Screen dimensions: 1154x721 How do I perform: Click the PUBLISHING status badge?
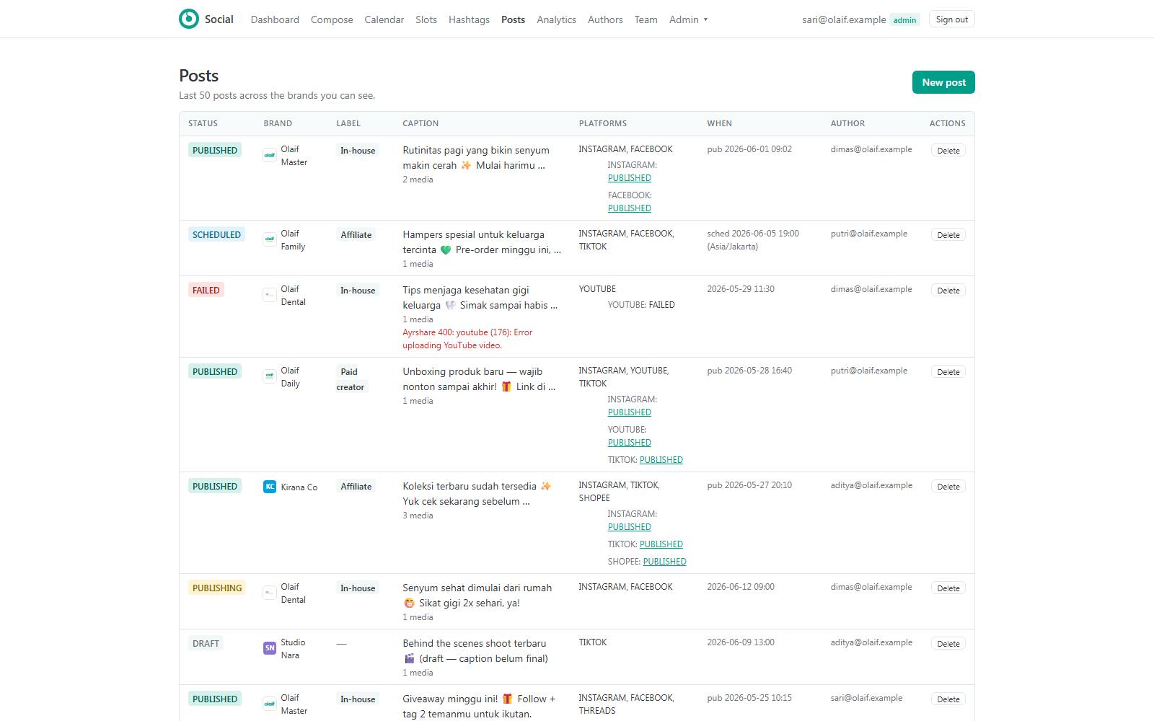point(217,588)
